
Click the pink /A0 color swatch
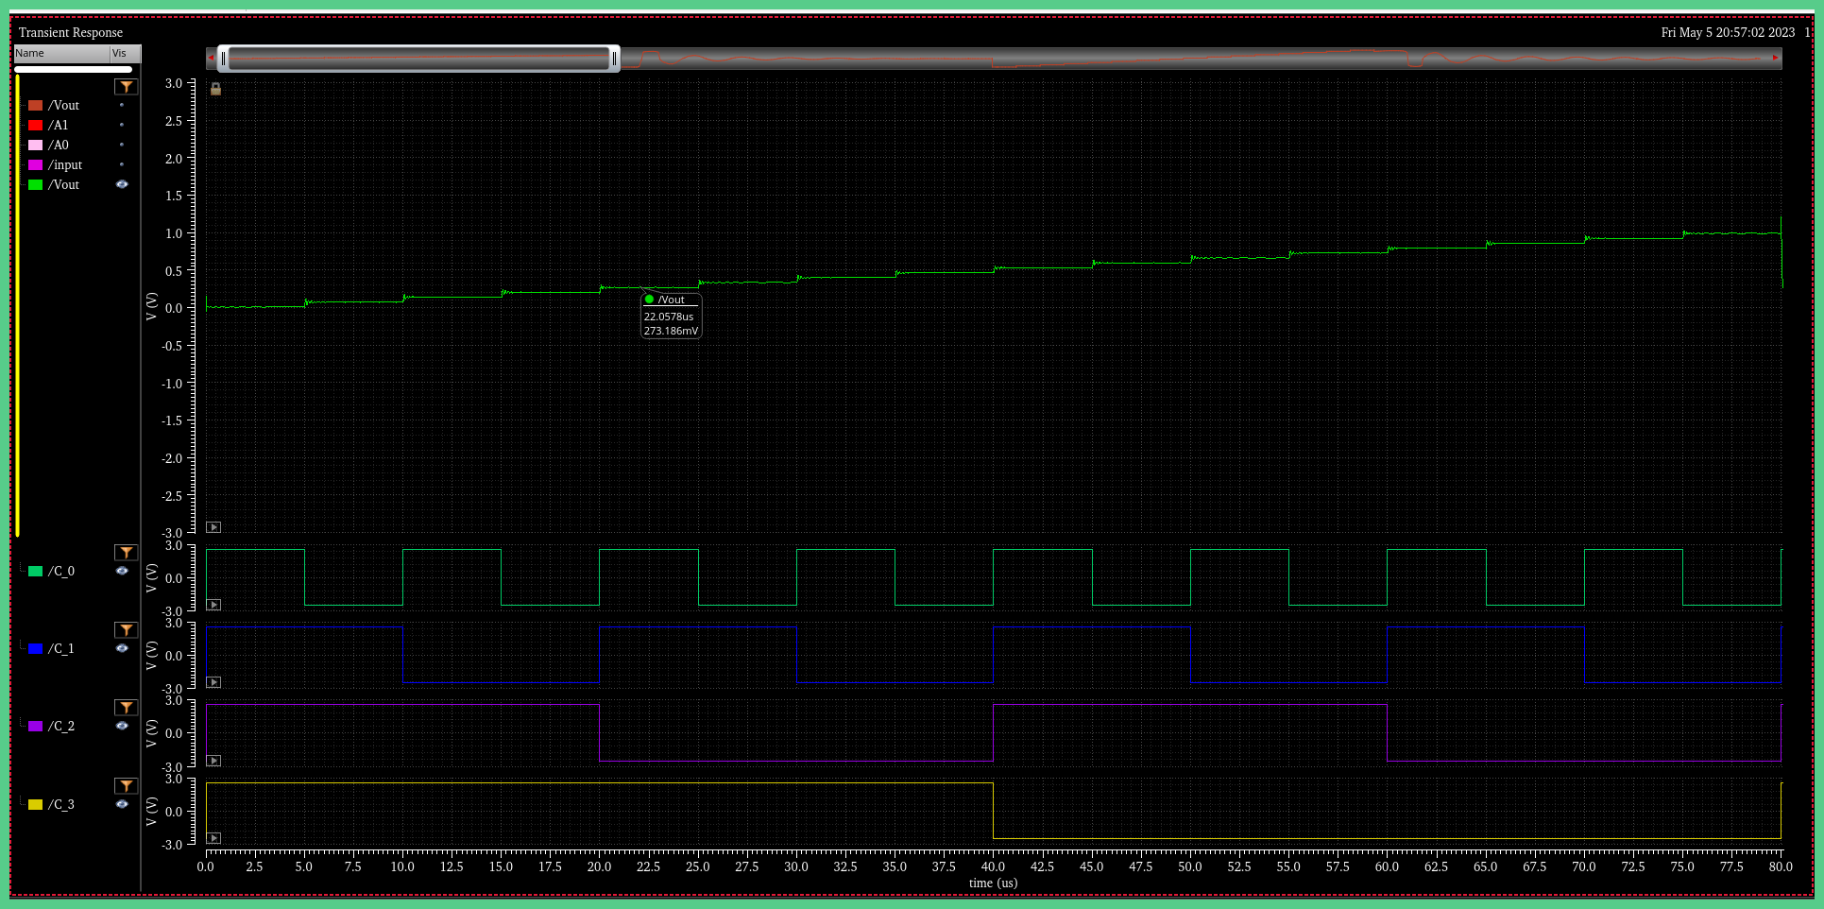pos(36,145)
